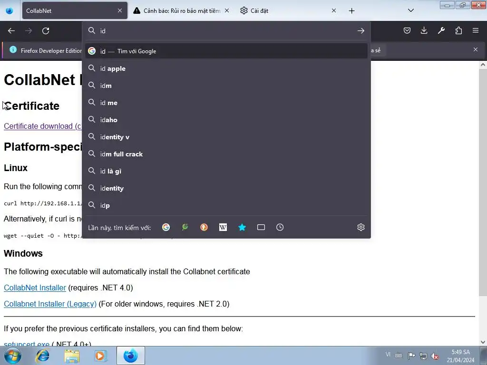The width and height of the screenshot is (487, 365).
Task: Switch to the Cài đặt settings tab
Action: coord(289,10)
